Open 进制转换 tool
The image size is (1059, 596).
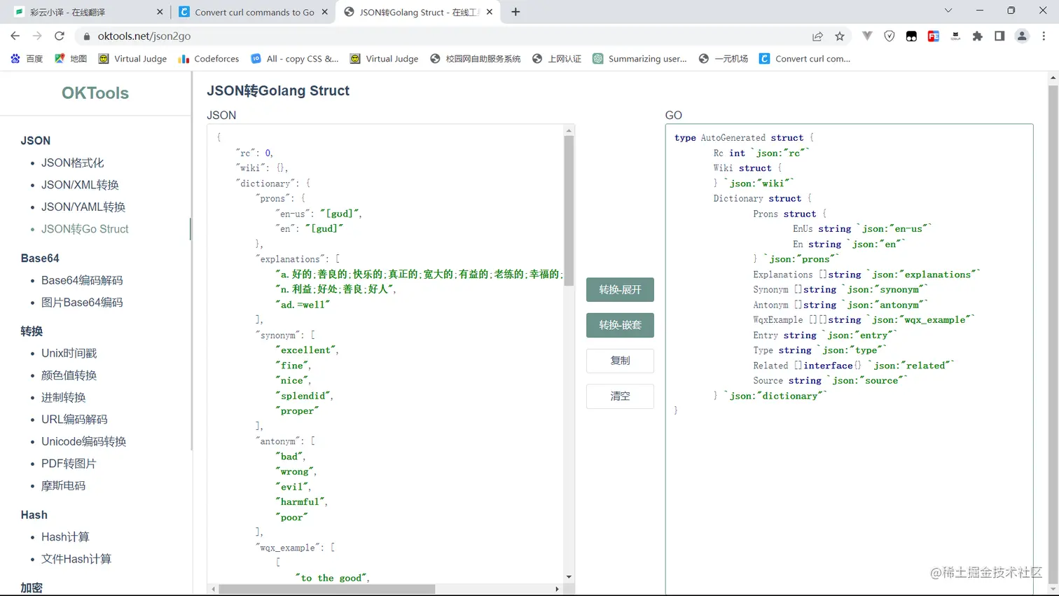pos(63,397)
